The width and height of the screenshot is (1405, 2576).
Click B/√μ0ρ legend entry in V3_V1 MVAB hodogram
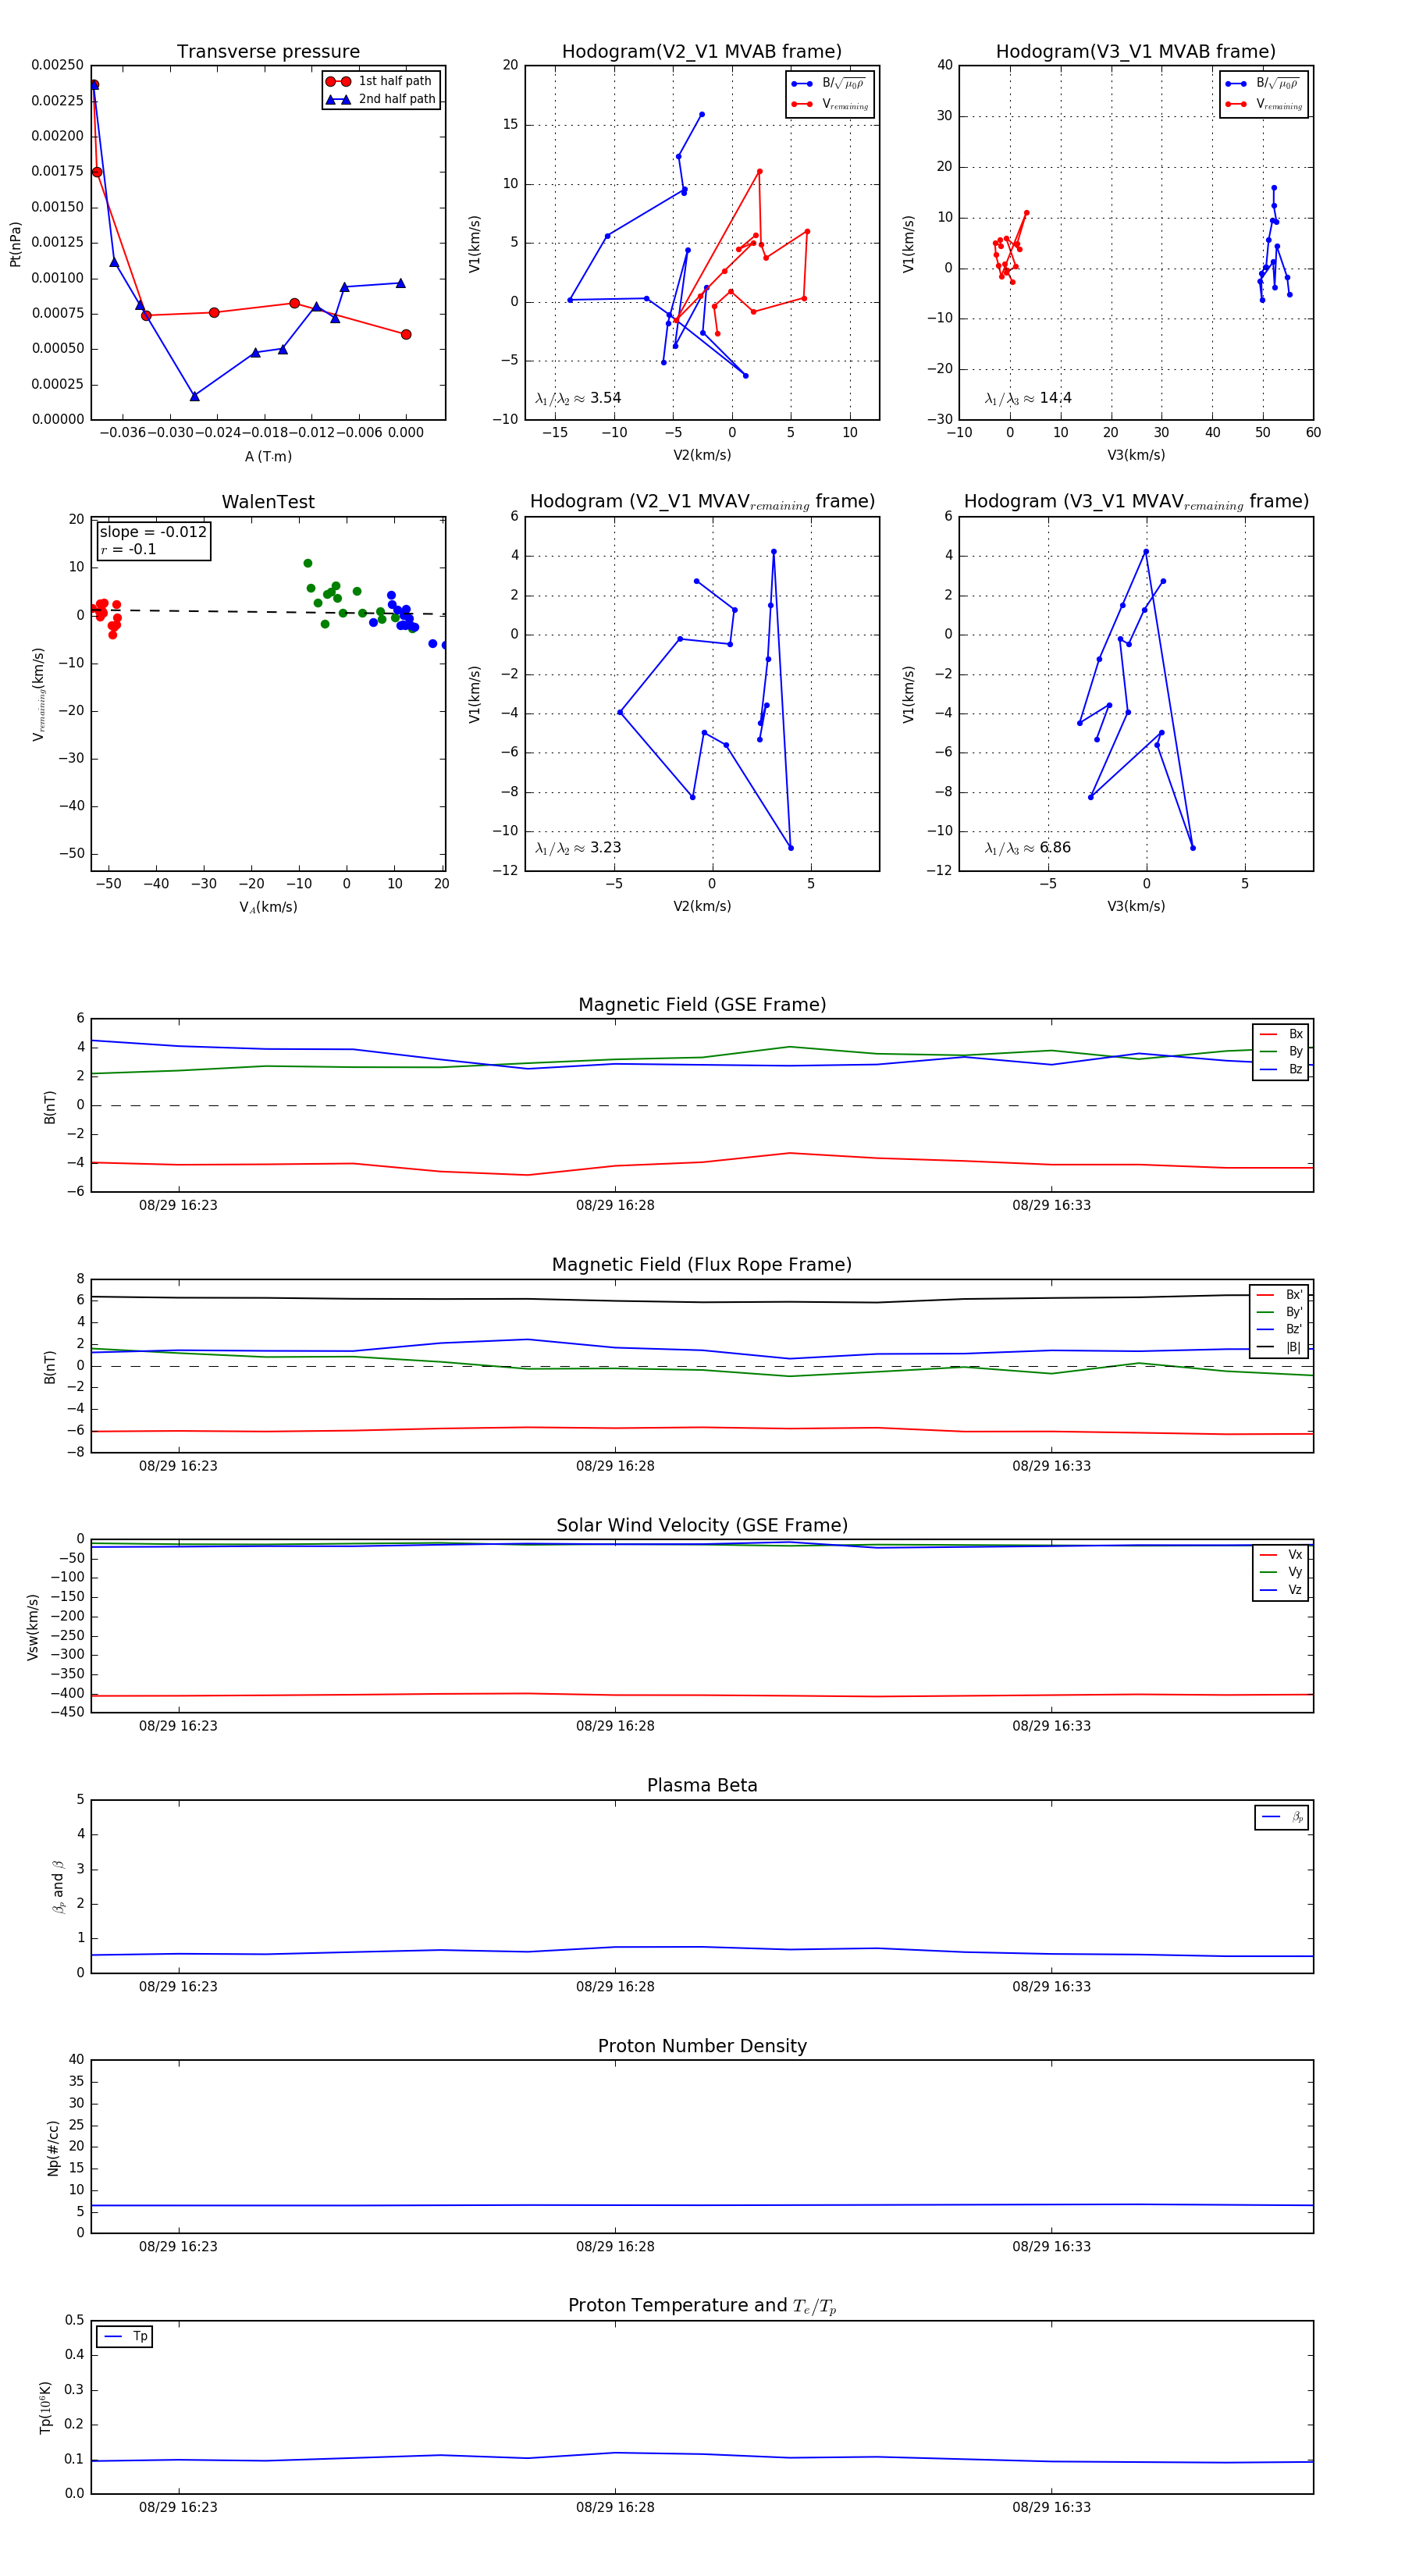pyautogui.click(x=1264, y=84)
